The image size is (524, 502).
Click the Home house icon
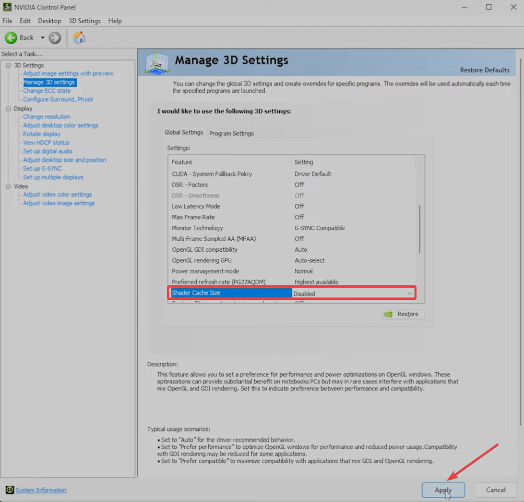click(79, 38)
